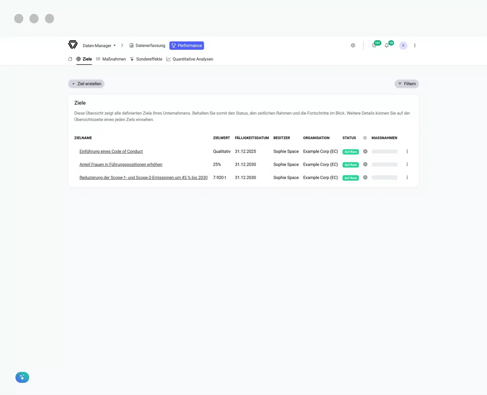
Task: Click the Auf Kurs badge for Code of Conduct
Action: [x=351, y=152]
